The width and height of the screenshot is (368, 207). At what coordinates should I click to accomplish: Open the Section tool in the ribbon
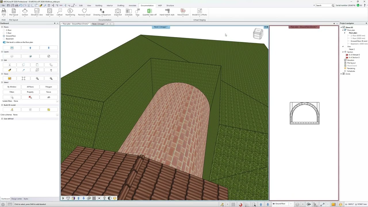point(25,12)
